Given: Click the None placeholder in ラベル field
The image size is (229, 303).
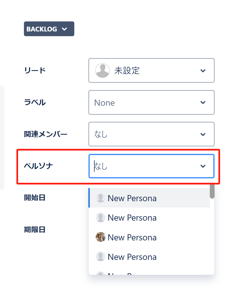Looking at the screenshot, I should [104, 103].
